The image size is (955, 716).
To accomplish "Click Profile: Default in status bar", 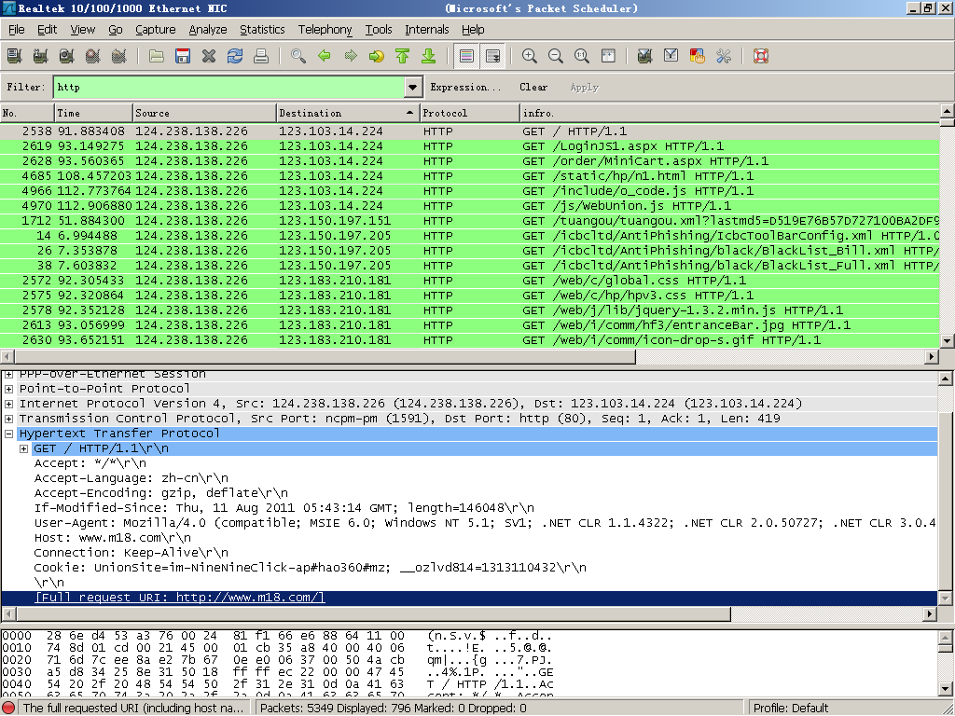I will pyautogui.click(x=791, y=709).
